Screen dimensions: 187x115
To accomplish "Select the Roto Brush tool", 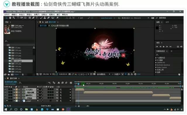I will click(53, 18).
